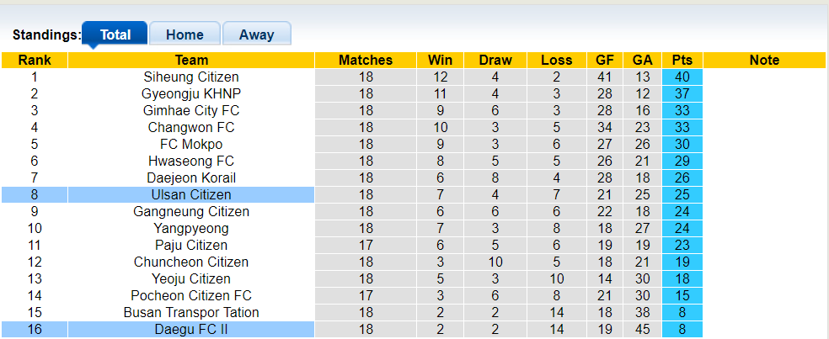Click the Rank column header

(x=35, y=60)
